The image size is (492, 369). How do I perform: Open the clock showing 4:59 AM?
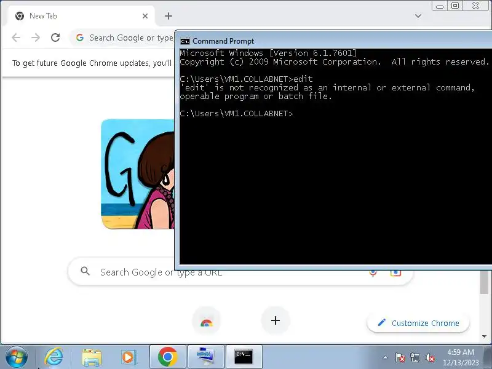coord(461,357)
